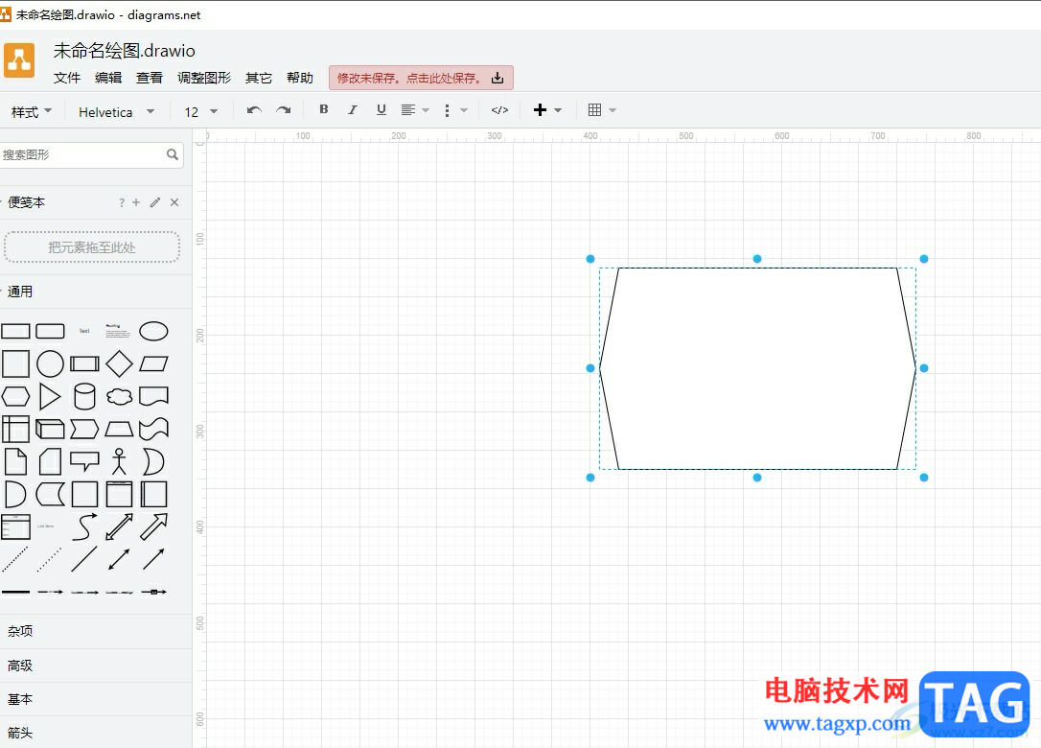This screenshot has width=1041, height=748.
Task: Undo the last change
Action: coord(254,110)
